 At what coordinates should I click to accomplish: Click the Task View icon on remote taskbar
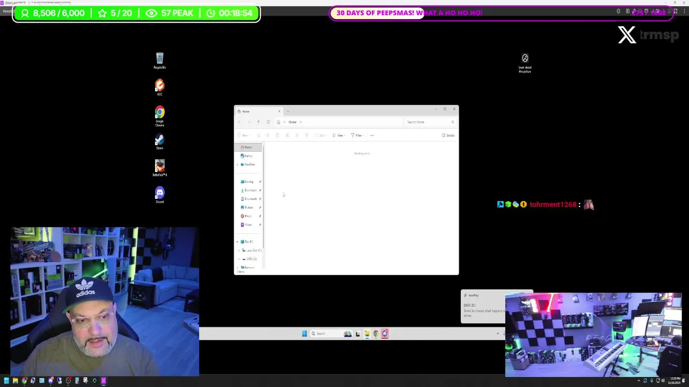pyautogui.click(x=357, y=334)
